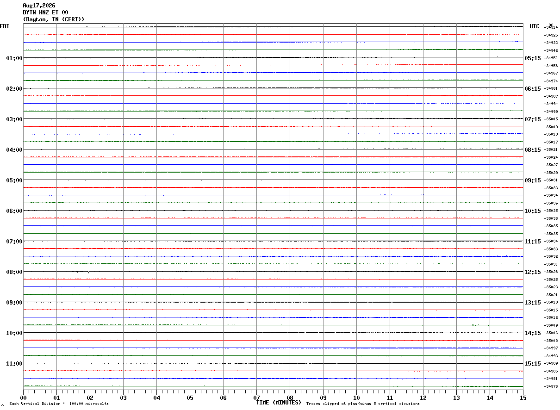Click the (Dayton, TN (CERI)) location text
The image size is (560, 410).
point(54,19)
